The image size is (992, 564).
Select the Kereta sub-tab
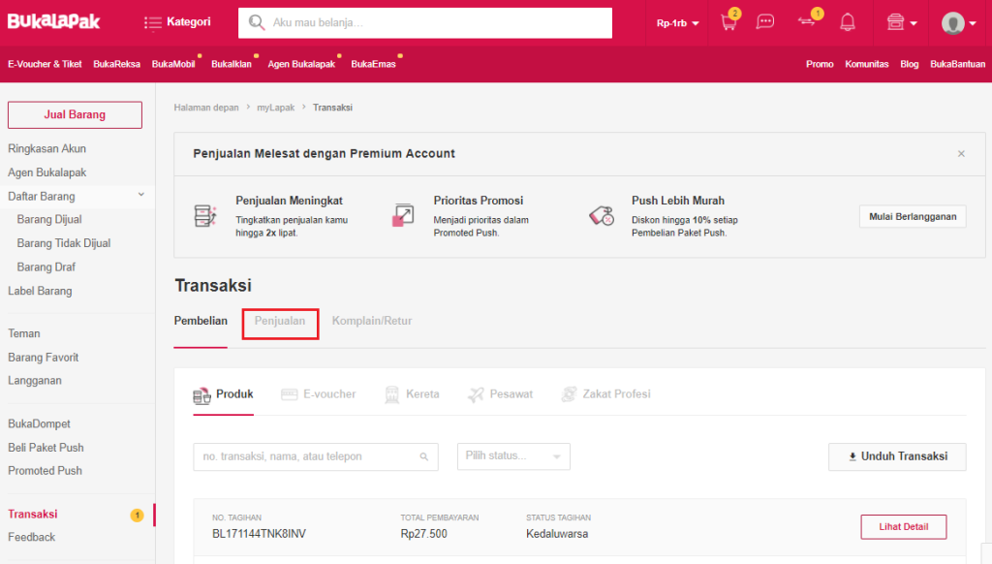tap(412, 394)
